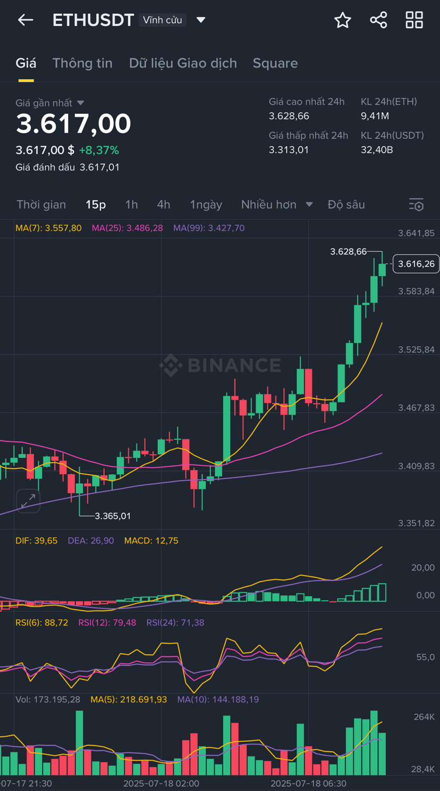Tap the KL 24h(USDT) volume 32,40B
Image resolution: width=440 pixels, height=791 pixels.
point(377,150)
